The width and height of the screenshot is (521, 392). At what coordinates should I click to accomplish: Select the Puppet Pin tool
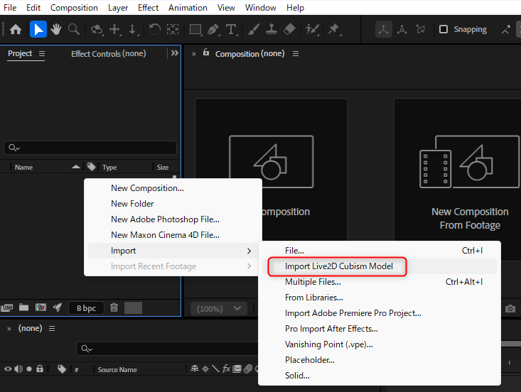click(x=333, y=30)
